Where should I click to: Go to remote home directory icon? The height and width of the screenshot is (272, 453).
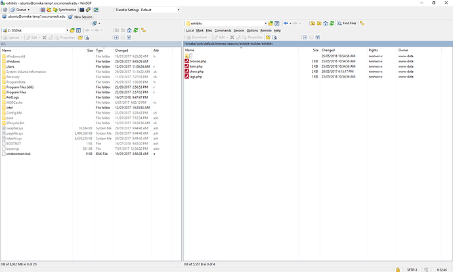point(326,24)
